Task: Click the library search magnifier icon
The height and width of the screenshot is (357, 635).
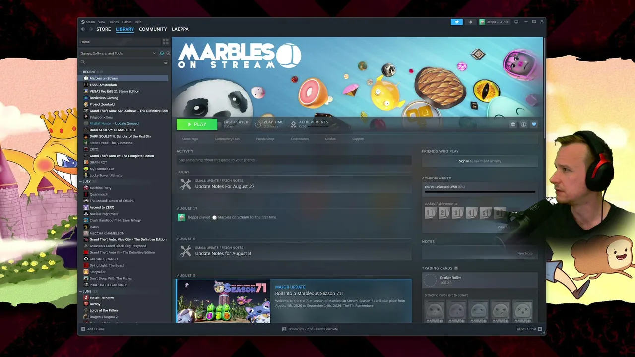Action: tap(83, 62)
